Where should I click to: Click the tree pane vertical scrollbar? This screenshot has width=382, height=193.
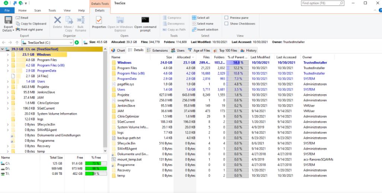tap(105, 100)
